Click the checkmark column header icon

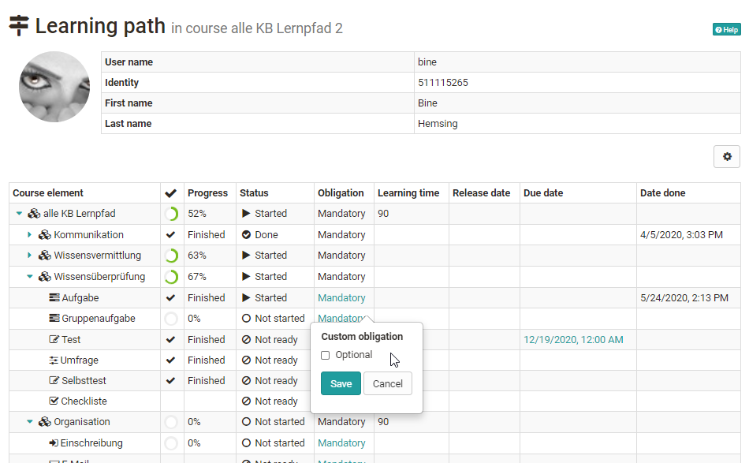[x=170, y=193]
